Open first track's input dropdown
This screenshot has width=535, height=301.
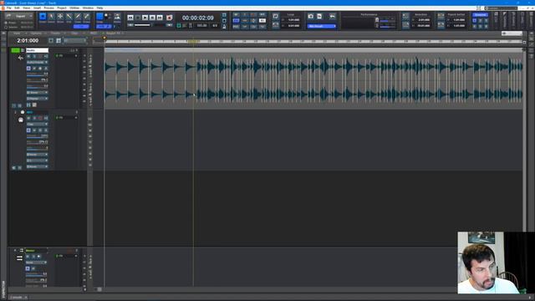(37, 93)
